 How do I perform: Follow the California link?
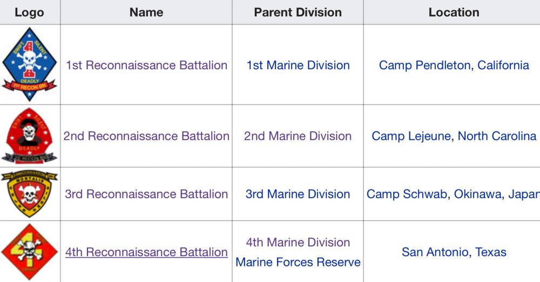tap(503, 65)
